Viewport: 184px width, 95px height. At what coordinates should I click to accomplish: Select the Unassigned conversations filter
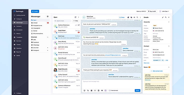[40, 28]
